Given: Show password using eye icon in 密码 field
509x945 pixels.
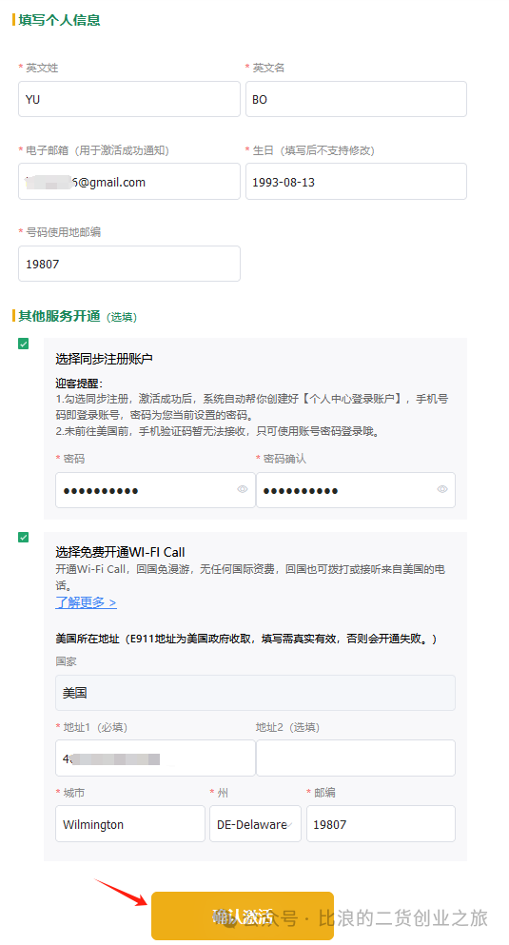Looking at the screenshot, I should (243, 489).
